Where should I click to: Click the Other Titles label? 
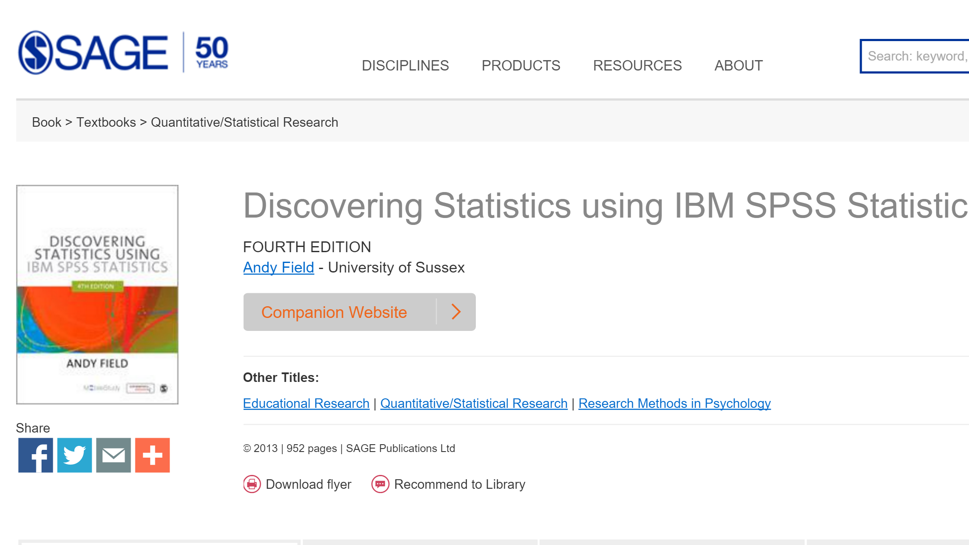[281, 378]
